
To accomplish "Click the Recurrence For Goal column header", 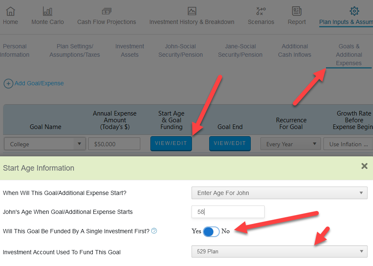I will (x=291, y=124).
